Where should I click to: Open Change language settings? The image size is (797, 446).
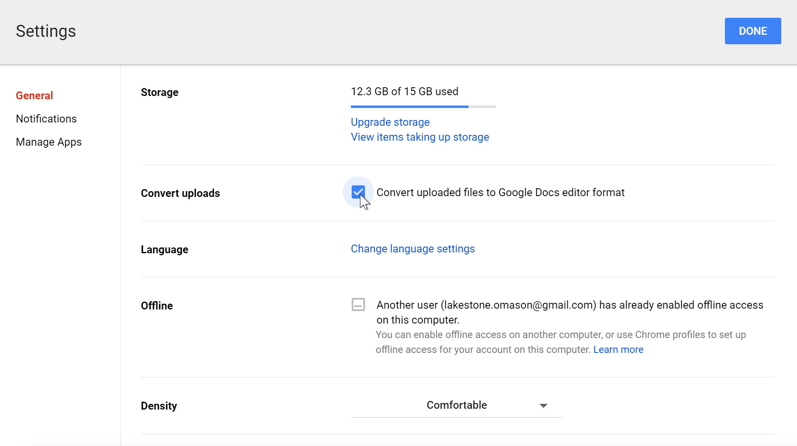click(413, 249)
